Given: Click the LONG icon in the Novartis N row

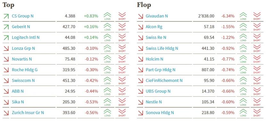Looking at the screenshot, I should 107,59.
